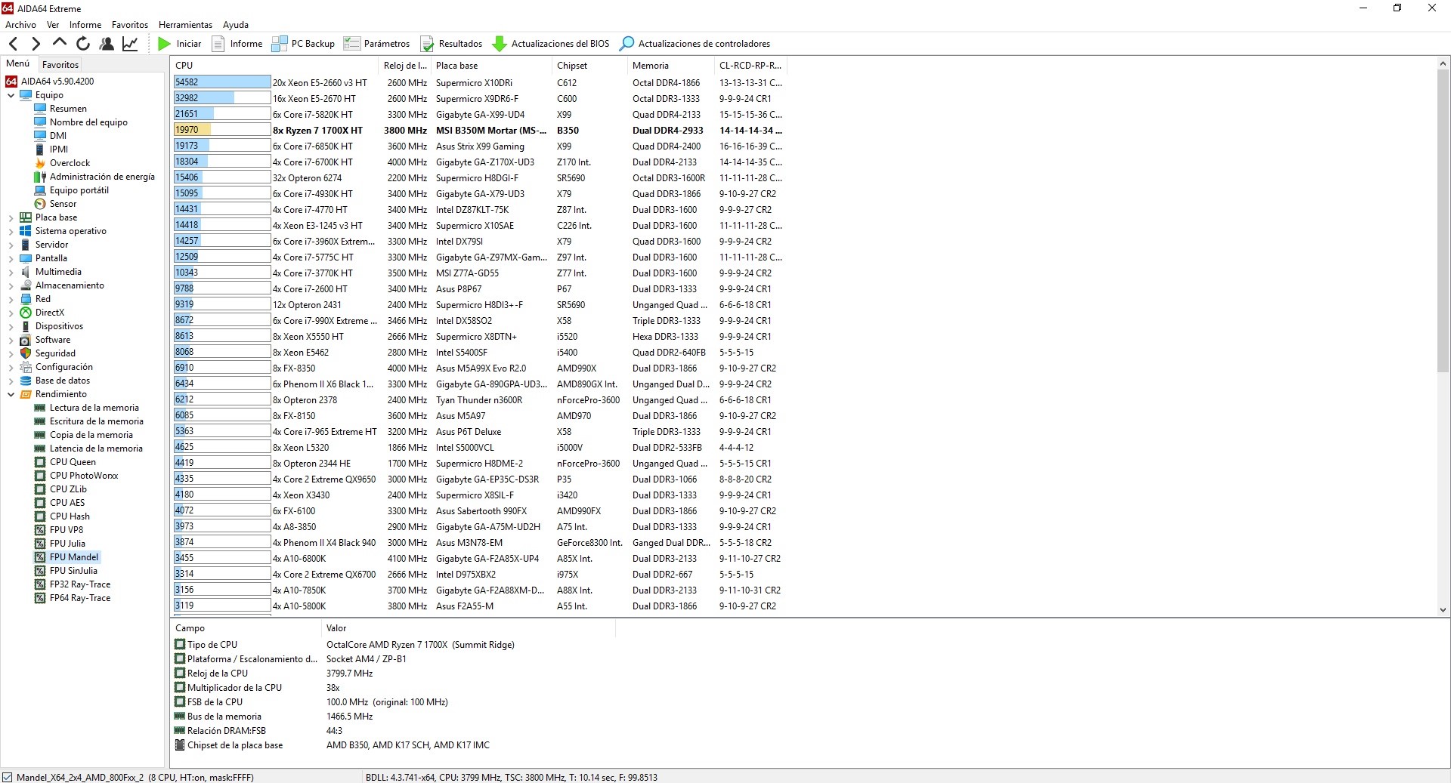Switch to the Menú tab
1451x783 pixels.
(18, 64)
